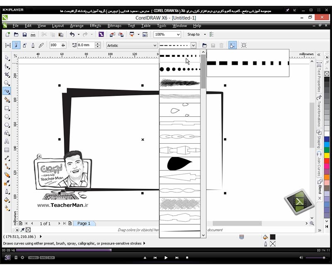
Task: Select the Polygon tool
Action: click(7, 125)
